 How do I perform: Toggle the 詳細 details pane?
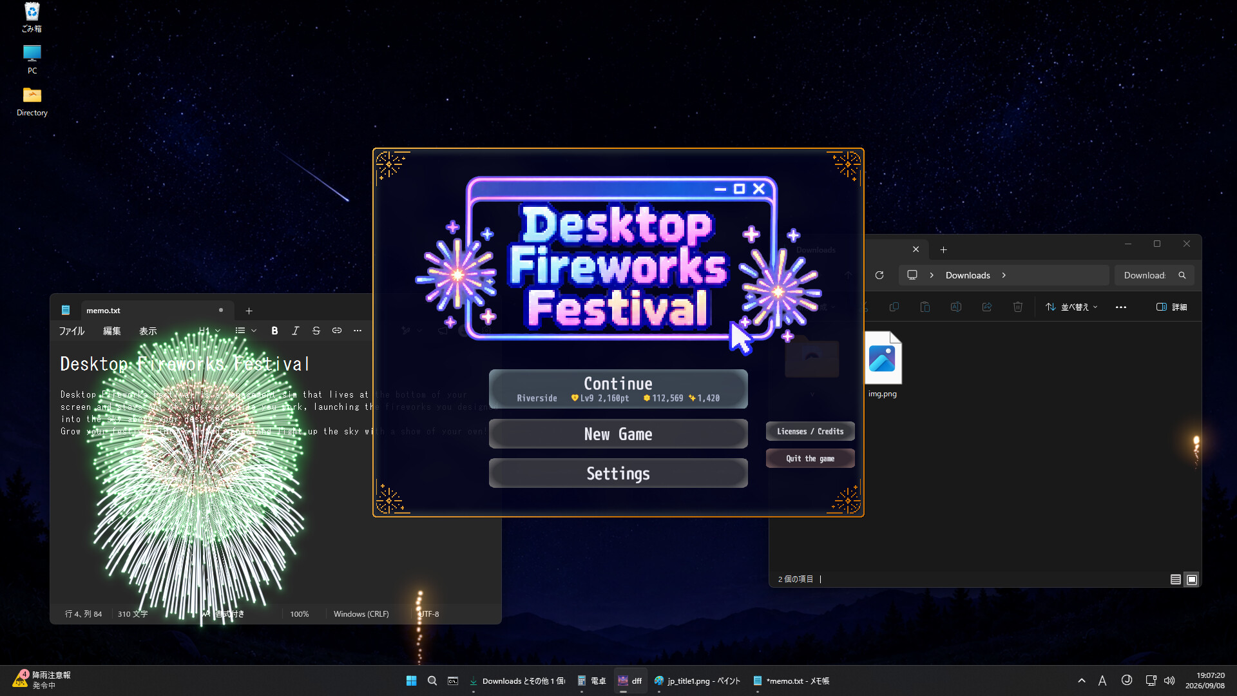pos(1172,307)
